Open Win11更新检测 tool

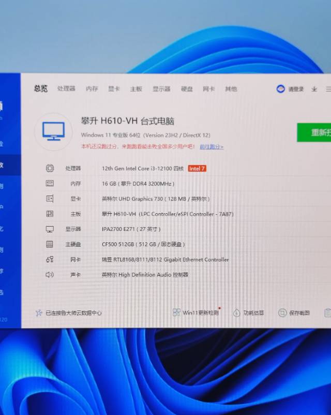click(196, 313)
